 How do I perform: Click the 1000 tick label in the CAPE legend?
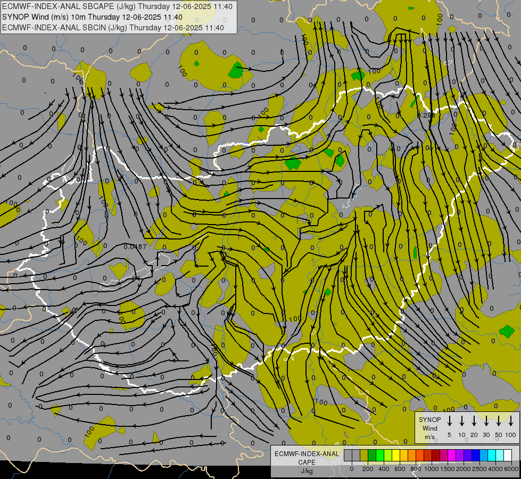(x=432, y=469)
